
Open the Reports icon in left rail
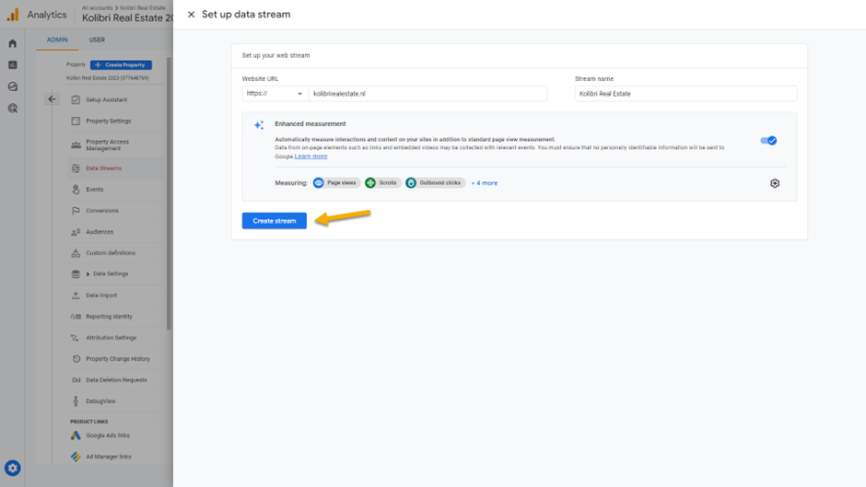pos(13,64)
